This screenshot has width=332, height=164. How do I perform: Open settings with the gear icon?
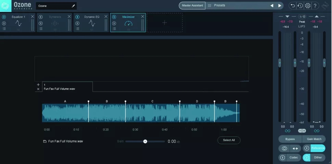click(307, 5)
